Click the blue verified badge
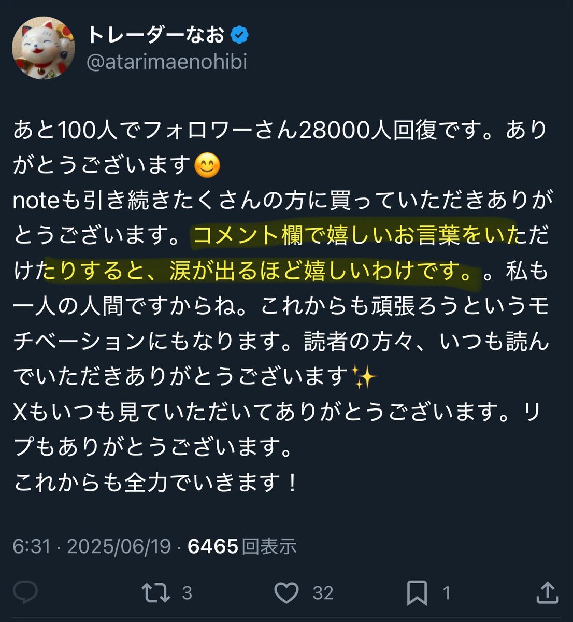 click(239, 35)
